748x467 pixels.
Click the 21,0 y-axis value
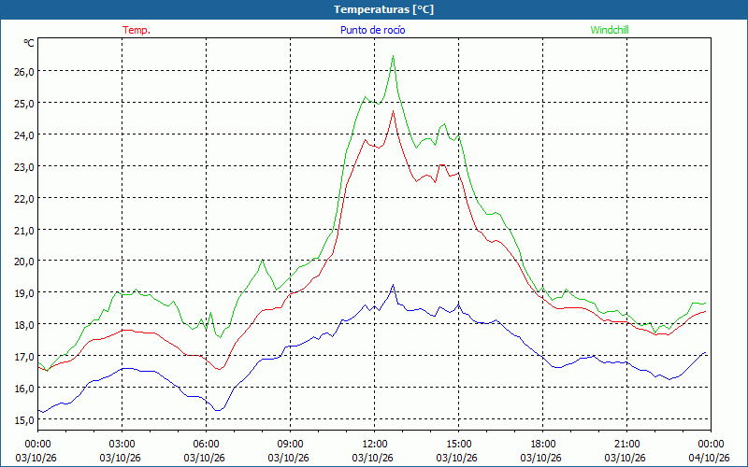24,230
